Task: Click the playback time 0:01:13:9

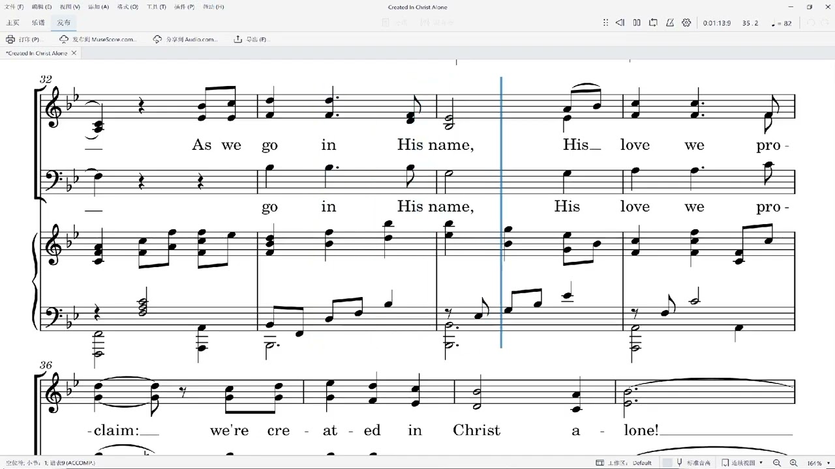Action: click(x=717, y=23)
